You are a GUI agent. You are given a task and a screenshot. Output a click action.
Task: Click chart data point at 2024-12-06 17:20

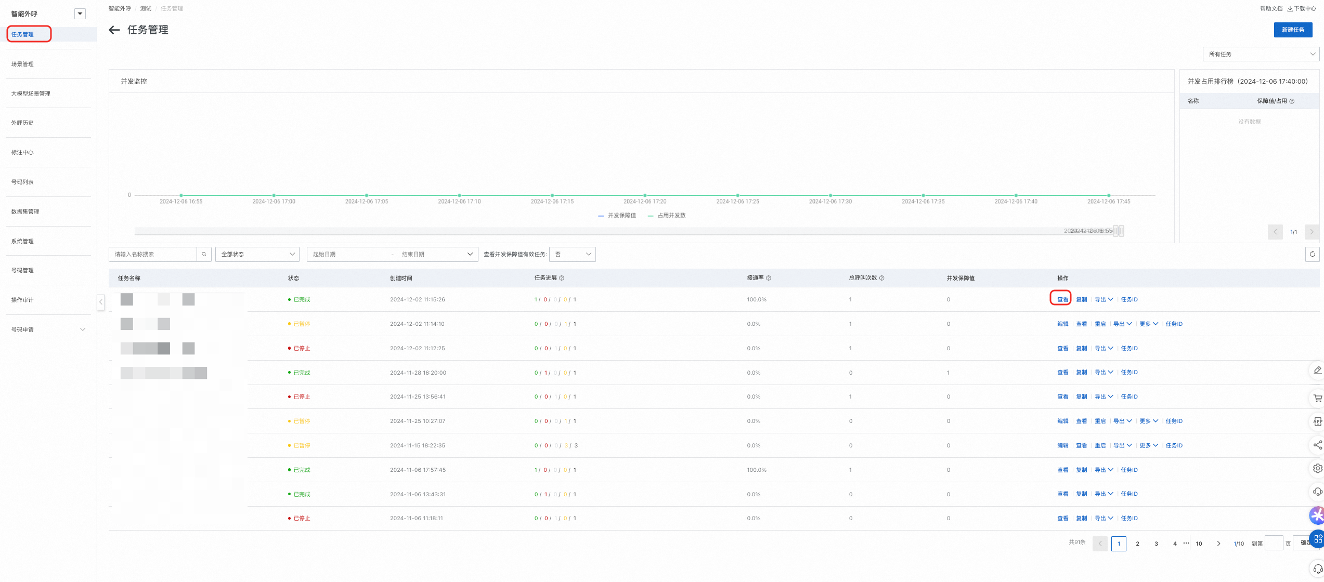click(645, 195)
